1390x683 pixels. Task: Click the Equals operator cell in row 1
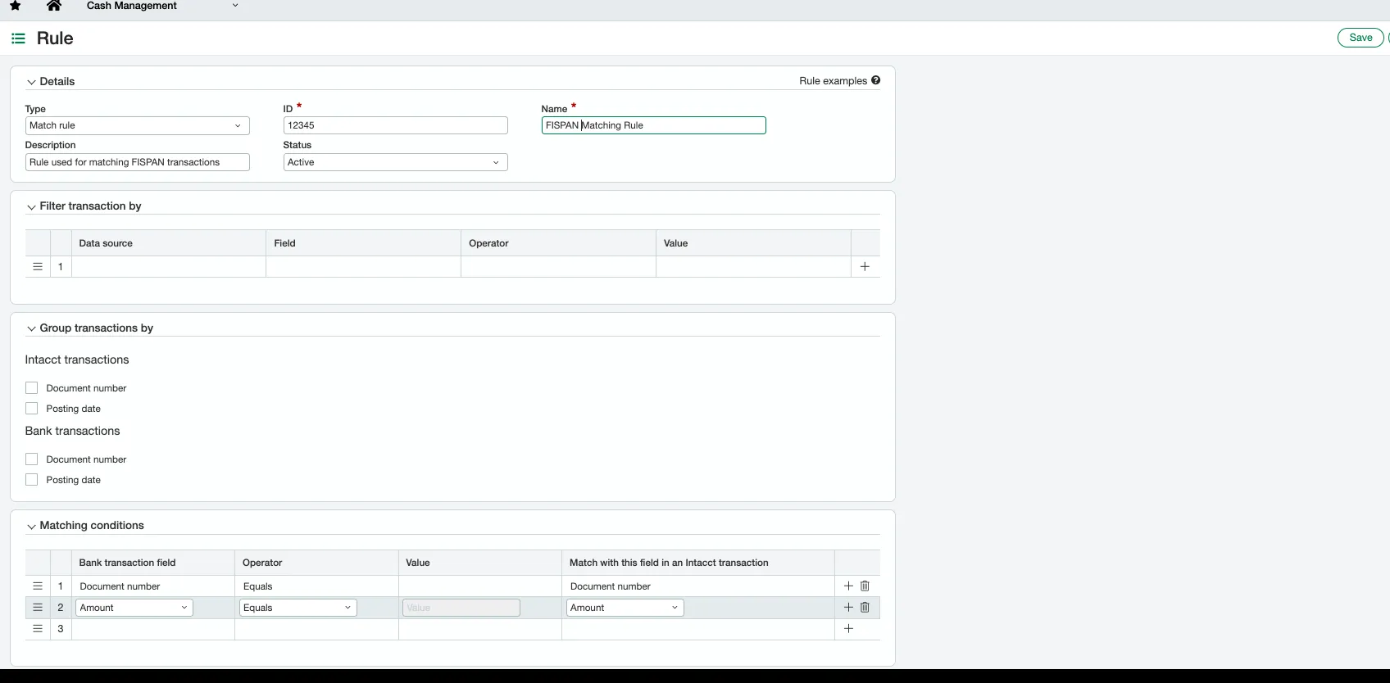tap(316, 586)
